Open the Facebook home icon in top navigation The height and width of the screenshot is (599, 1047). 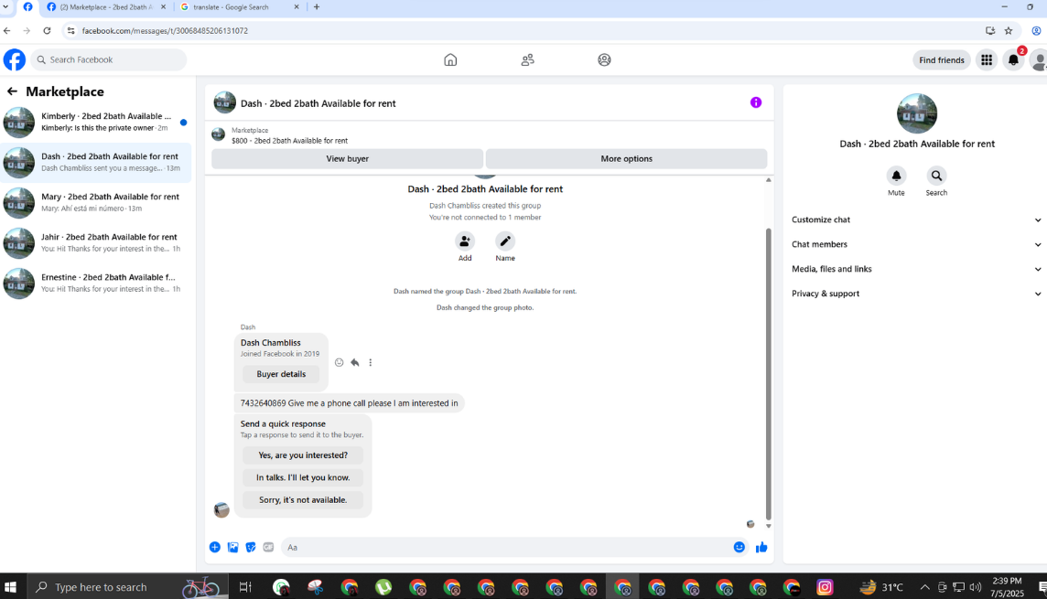(450, 60)
